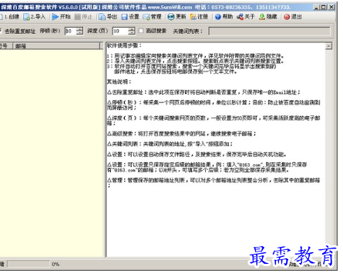The width and height of the screenshot is (343, 280).
Task: Select the △管理 description line
Action: 214,182
